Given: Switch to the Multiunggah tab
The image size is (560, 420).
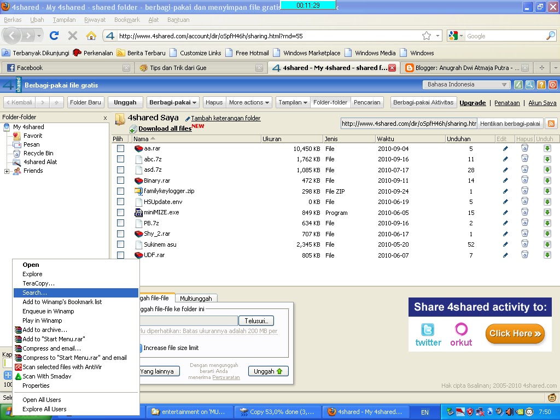Looking at the screenshot, I should point(196,299).
